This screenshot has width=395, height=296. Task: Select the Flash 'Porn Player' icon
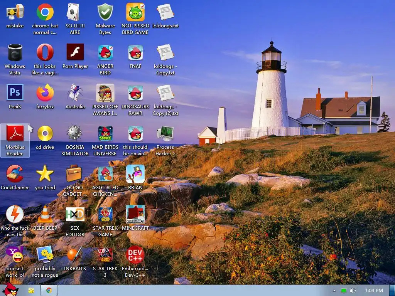(75, 52)
